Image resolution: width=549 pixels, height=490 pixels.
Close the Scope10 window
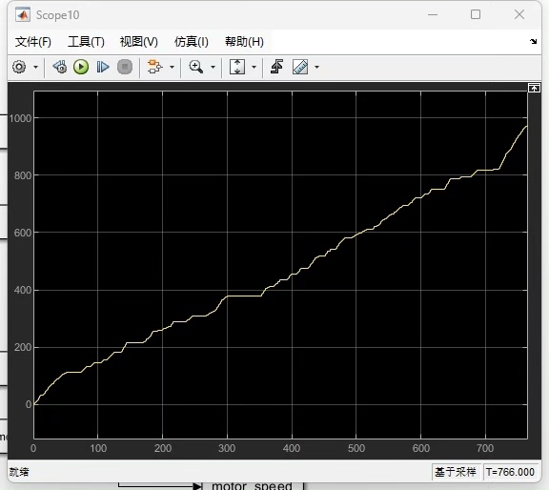519,14
